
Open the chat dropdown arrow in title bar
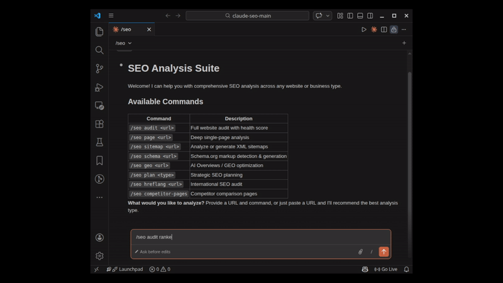pyautogui.click(x=328, y=16)
